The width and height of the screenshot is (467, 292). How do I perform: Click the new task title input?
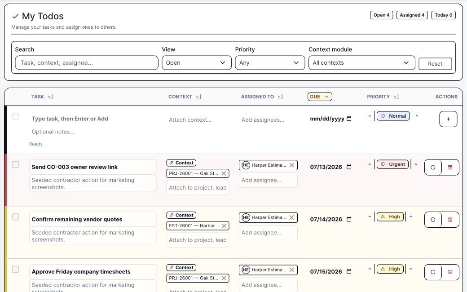[x=93, y=119]
